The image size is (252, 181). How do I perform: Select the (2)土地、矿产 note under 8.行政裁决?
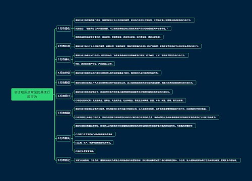click(x=94, y=143)
